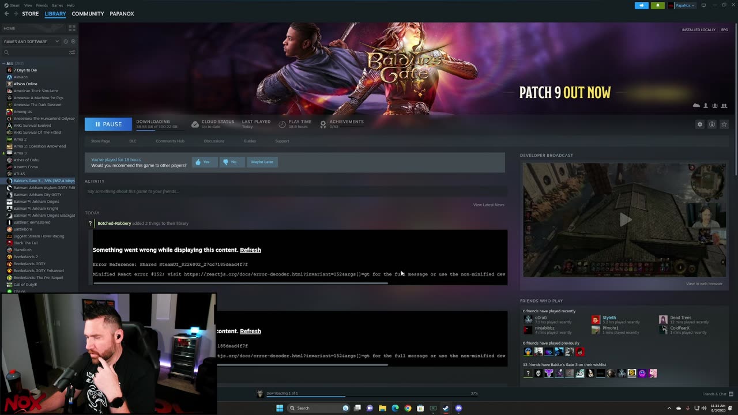Open game settings gear icon
Viewport: 738px width, 415px height.
700,124
